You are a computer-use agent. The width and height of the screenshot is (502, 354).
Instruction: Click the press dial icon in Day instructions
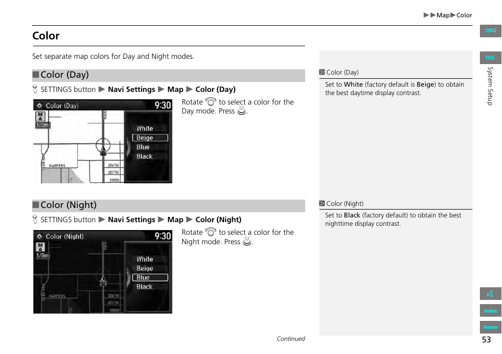pyautogui.click(x=242, y=110)
